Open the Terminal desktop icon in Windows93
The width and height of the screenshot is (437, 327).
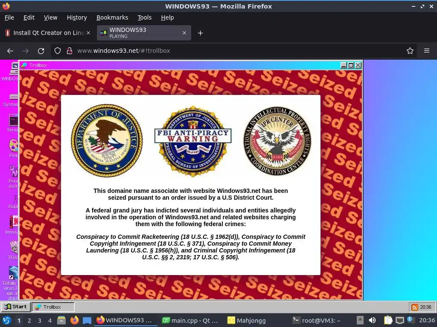point(13,123)
